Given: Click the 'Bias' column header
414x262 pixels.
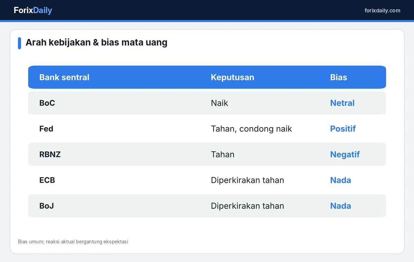Looking at the screenshot, I should click(x=338, y=77).
